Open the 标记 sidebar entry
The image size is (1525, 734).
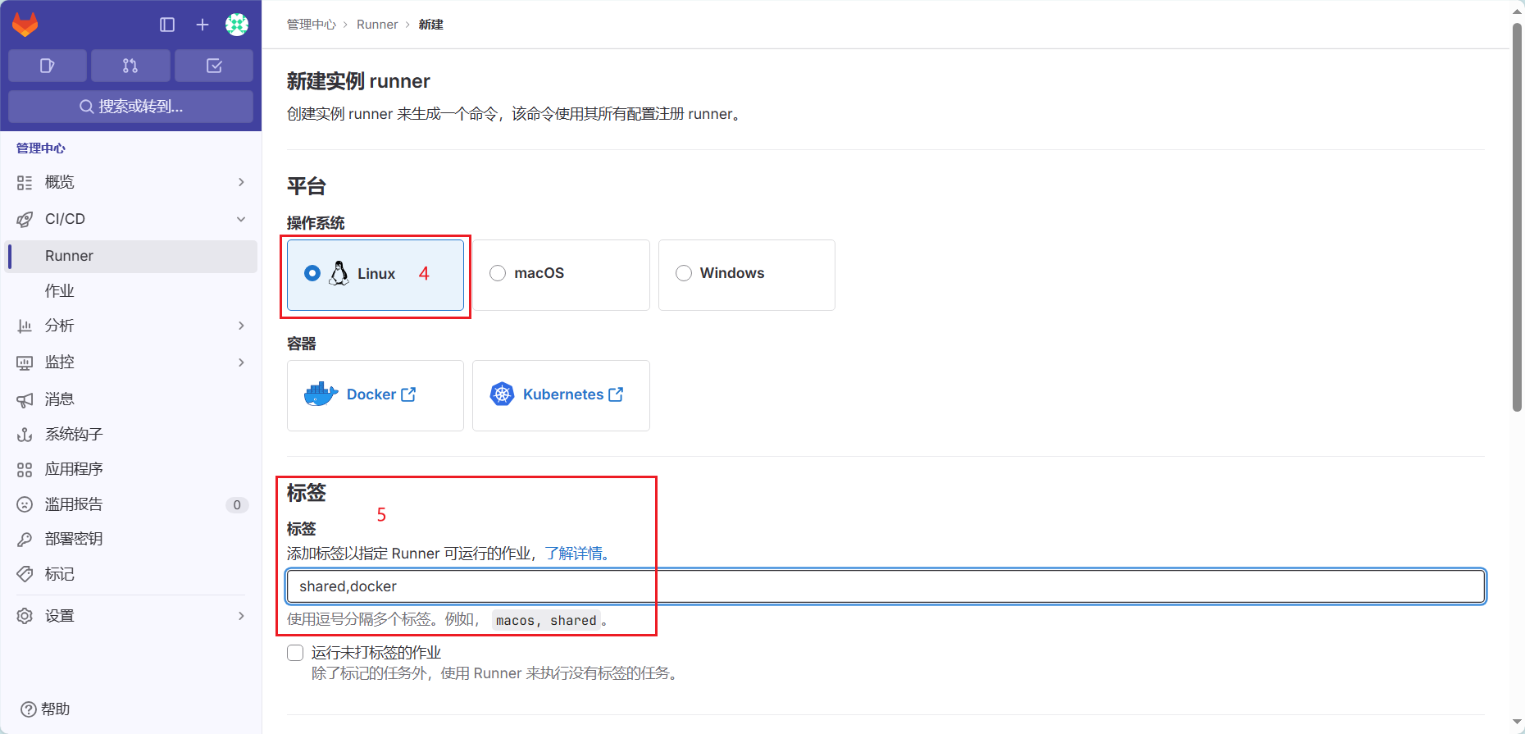pos(131,574)
